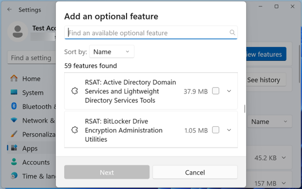Click the Home icon in sidebar
Viewport: 302px width, 189px height.
[x=14, y=79]
